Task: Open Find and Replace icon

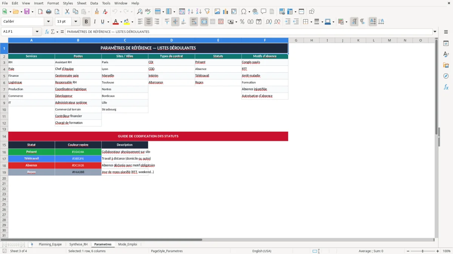Action: pos(140,12)
